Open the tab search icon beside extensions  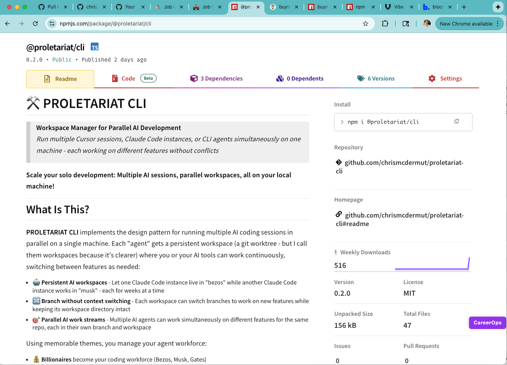[406, 24]
